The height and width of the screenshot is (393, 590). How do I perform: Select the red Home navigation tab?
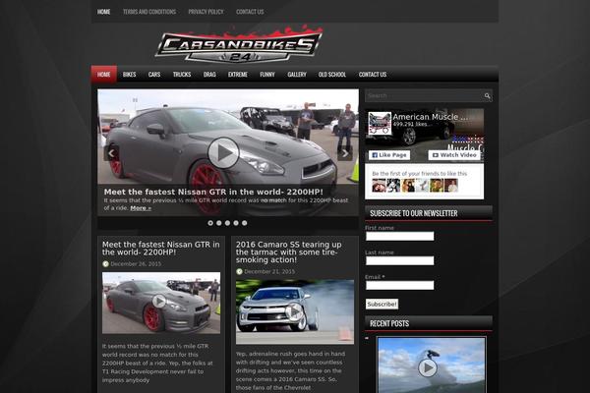coord(104,75)
